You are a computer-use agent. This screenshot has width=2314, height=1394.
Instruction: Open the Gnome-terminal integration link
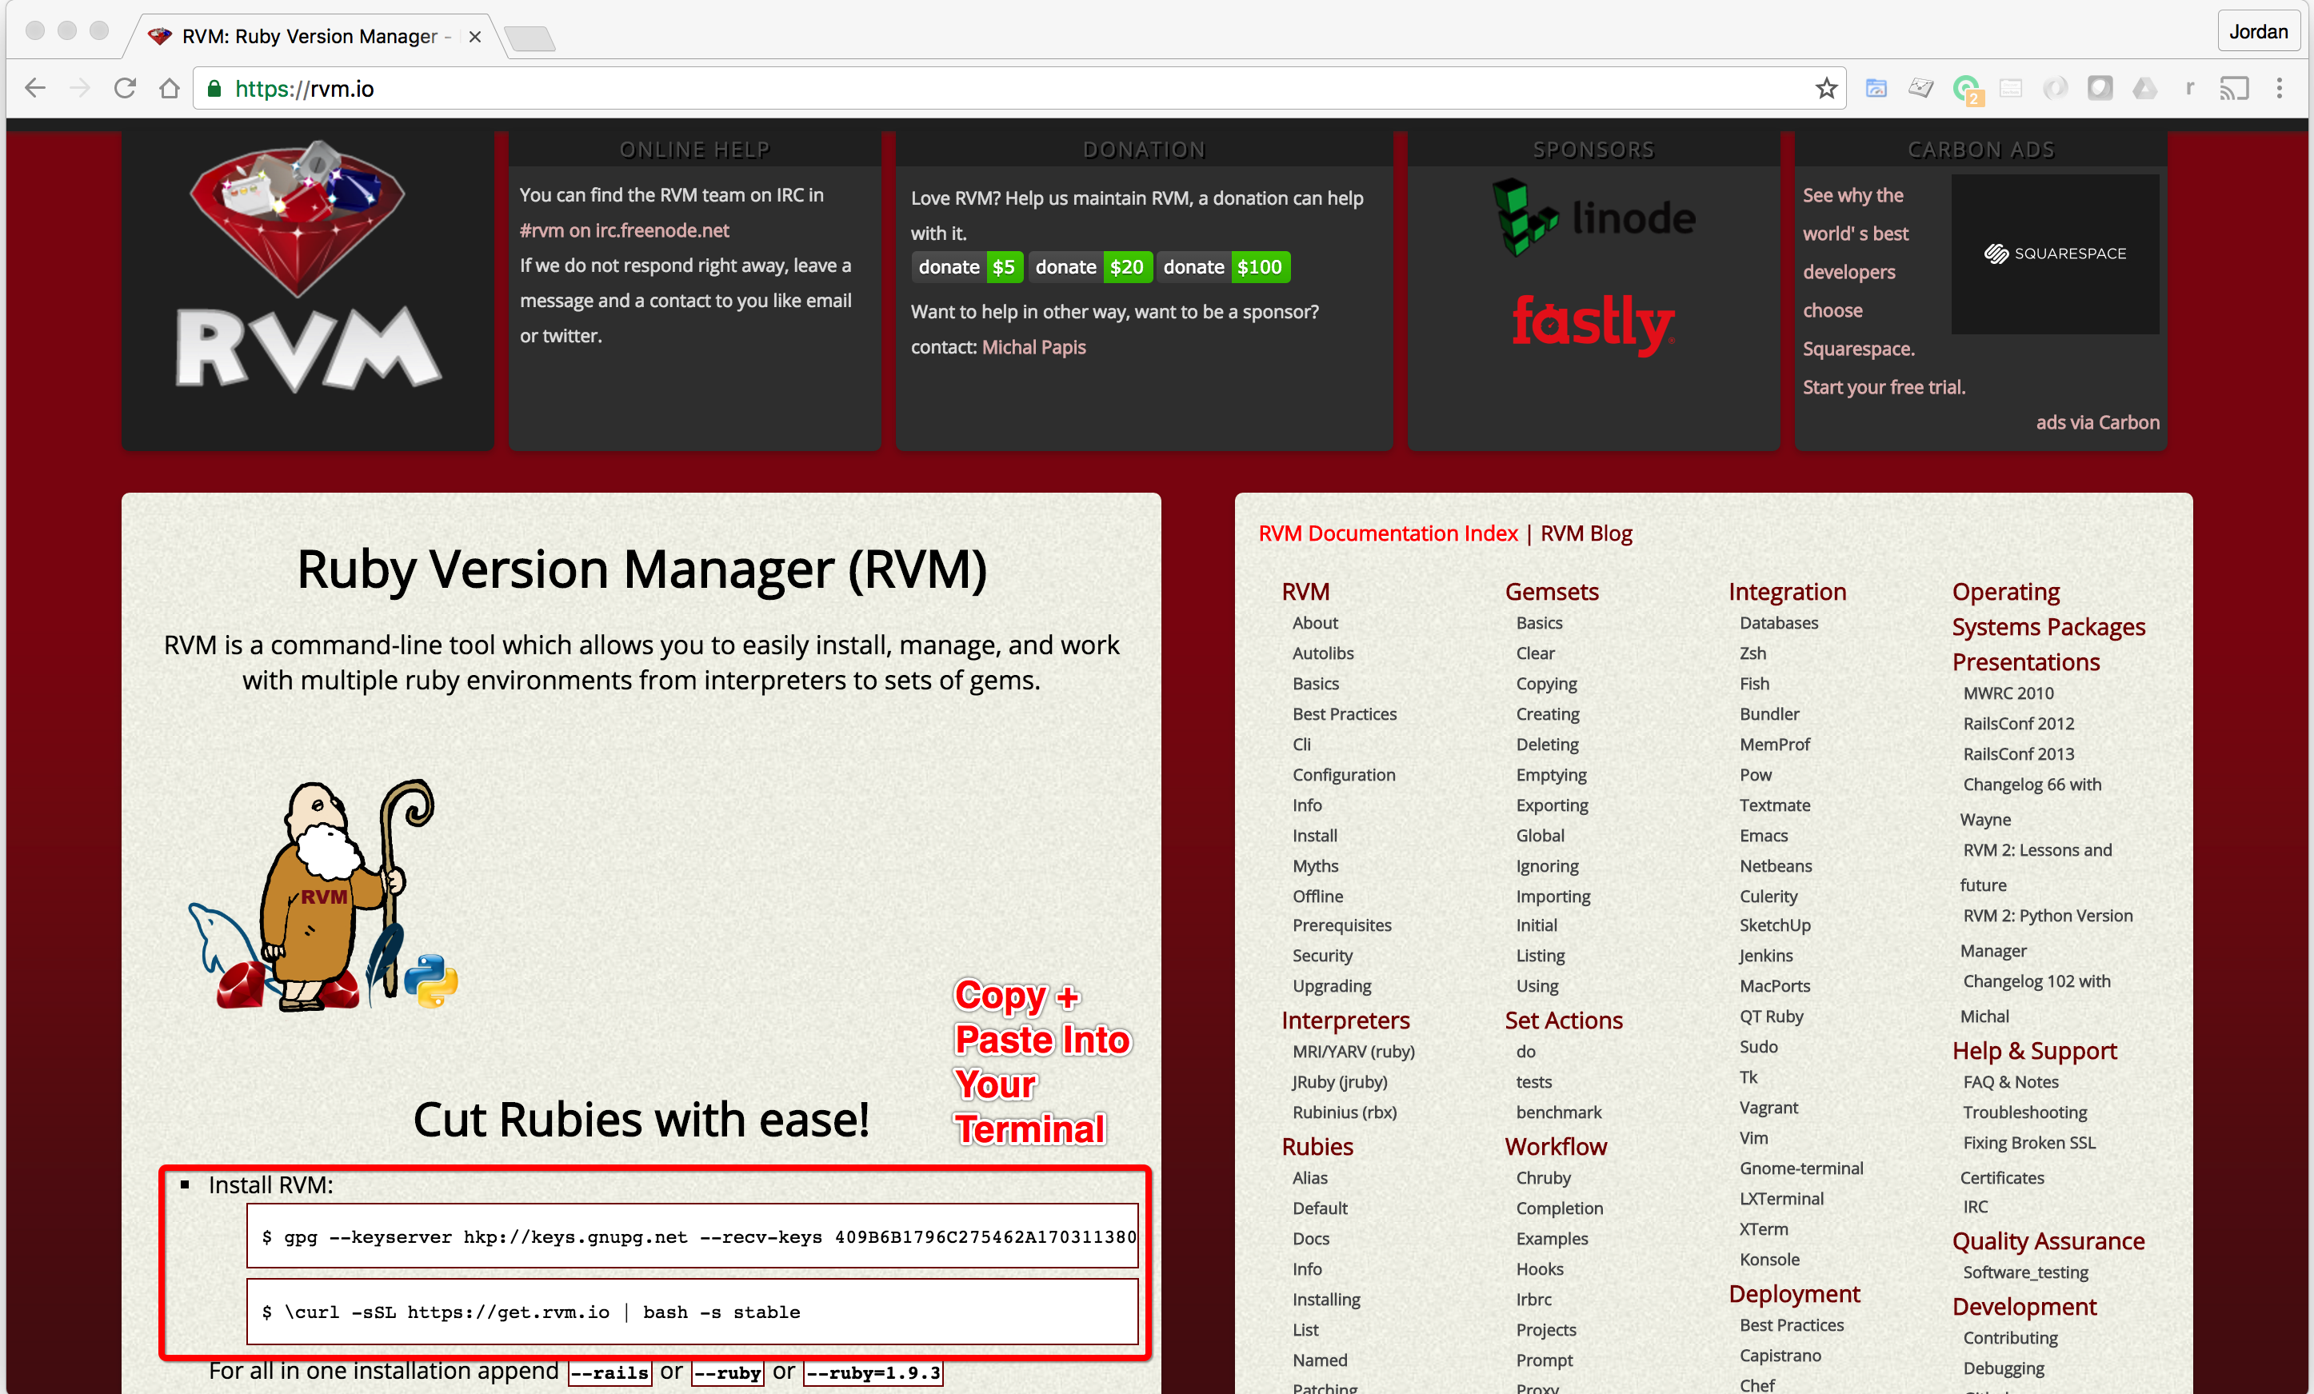[x=1801, y=1168]
